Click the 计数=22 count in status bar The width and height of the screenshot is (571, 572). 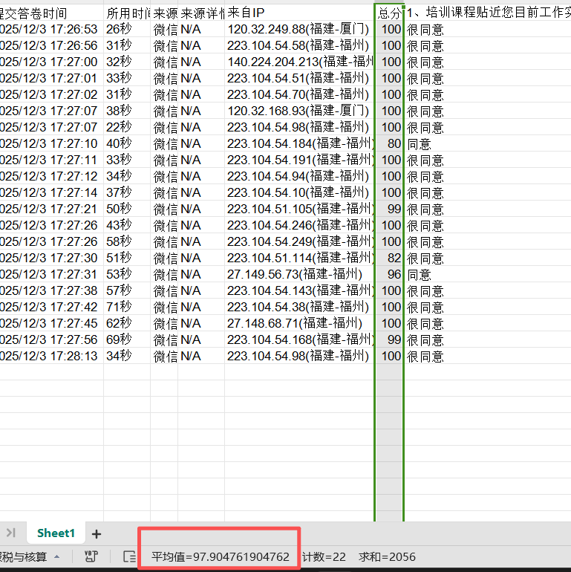324,556
